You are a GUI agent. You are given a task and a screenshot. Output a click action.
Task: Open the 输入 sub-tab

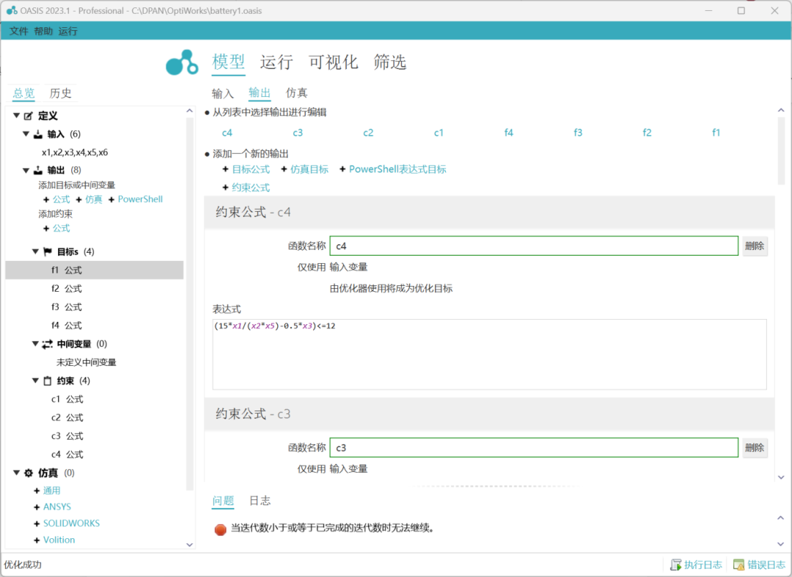coord(223,93)
